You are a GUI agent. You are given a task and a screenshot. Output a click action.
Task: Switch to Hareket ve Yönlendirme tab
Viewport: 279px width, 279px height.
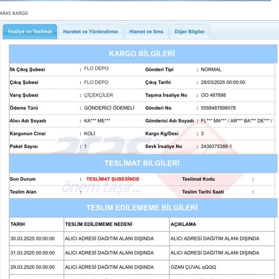coord(90,32)
